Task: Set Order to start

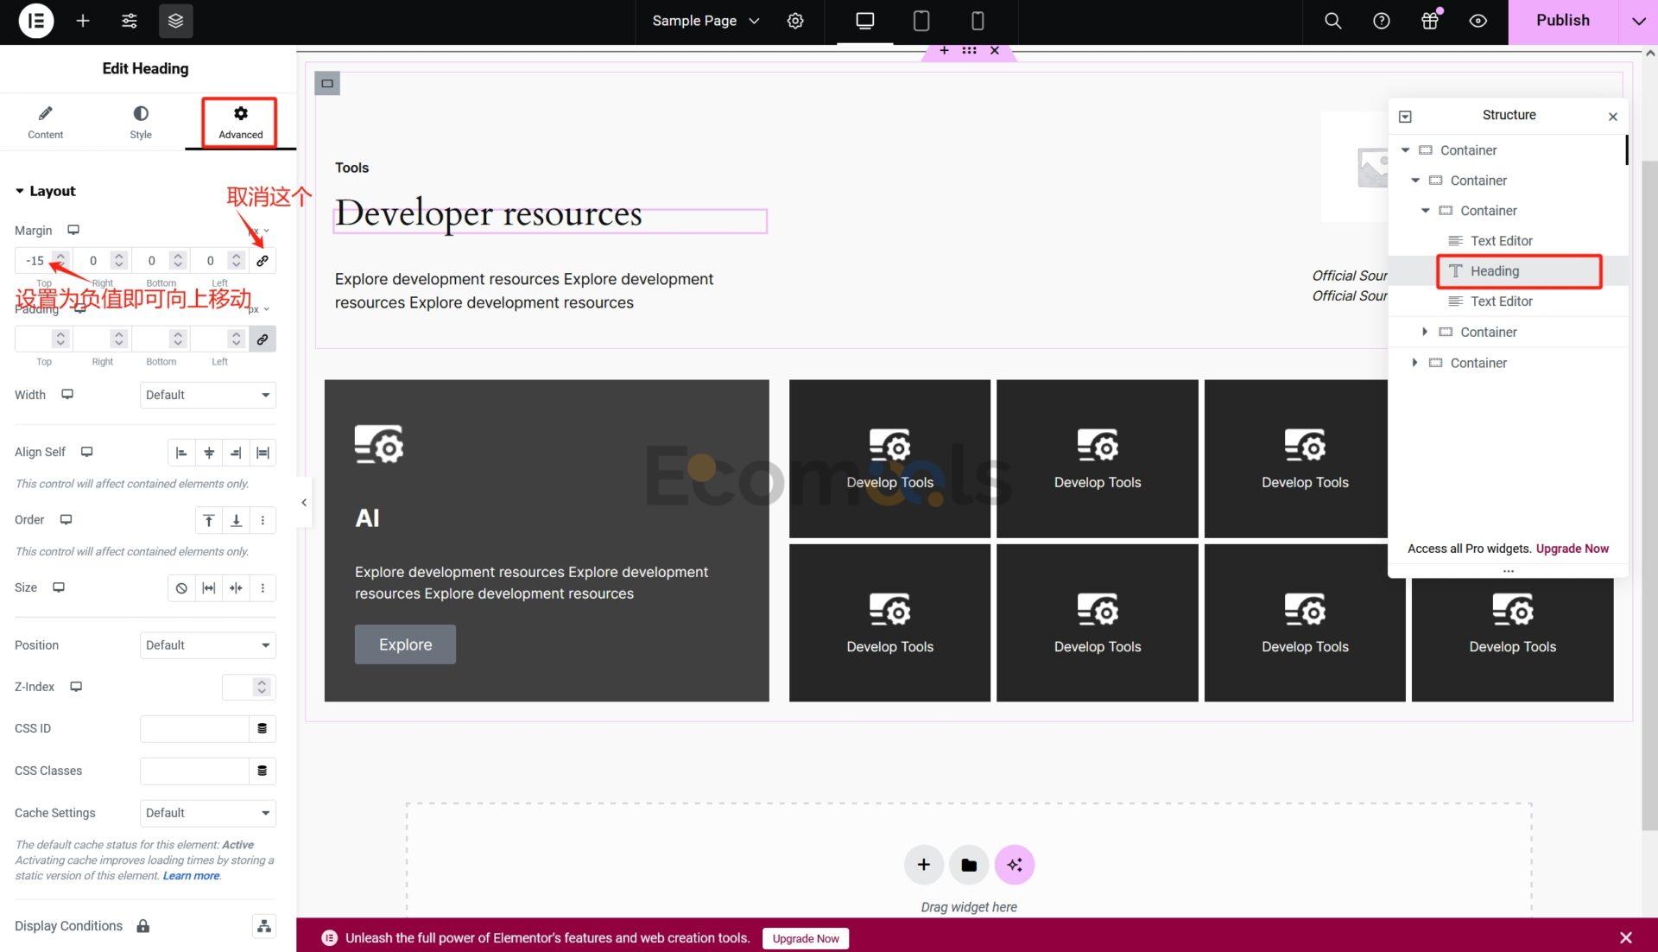Action: tap(209, 520)
